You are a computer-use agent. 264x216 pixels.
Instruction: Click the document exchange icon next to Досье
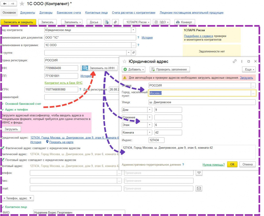tap(107, 22)
